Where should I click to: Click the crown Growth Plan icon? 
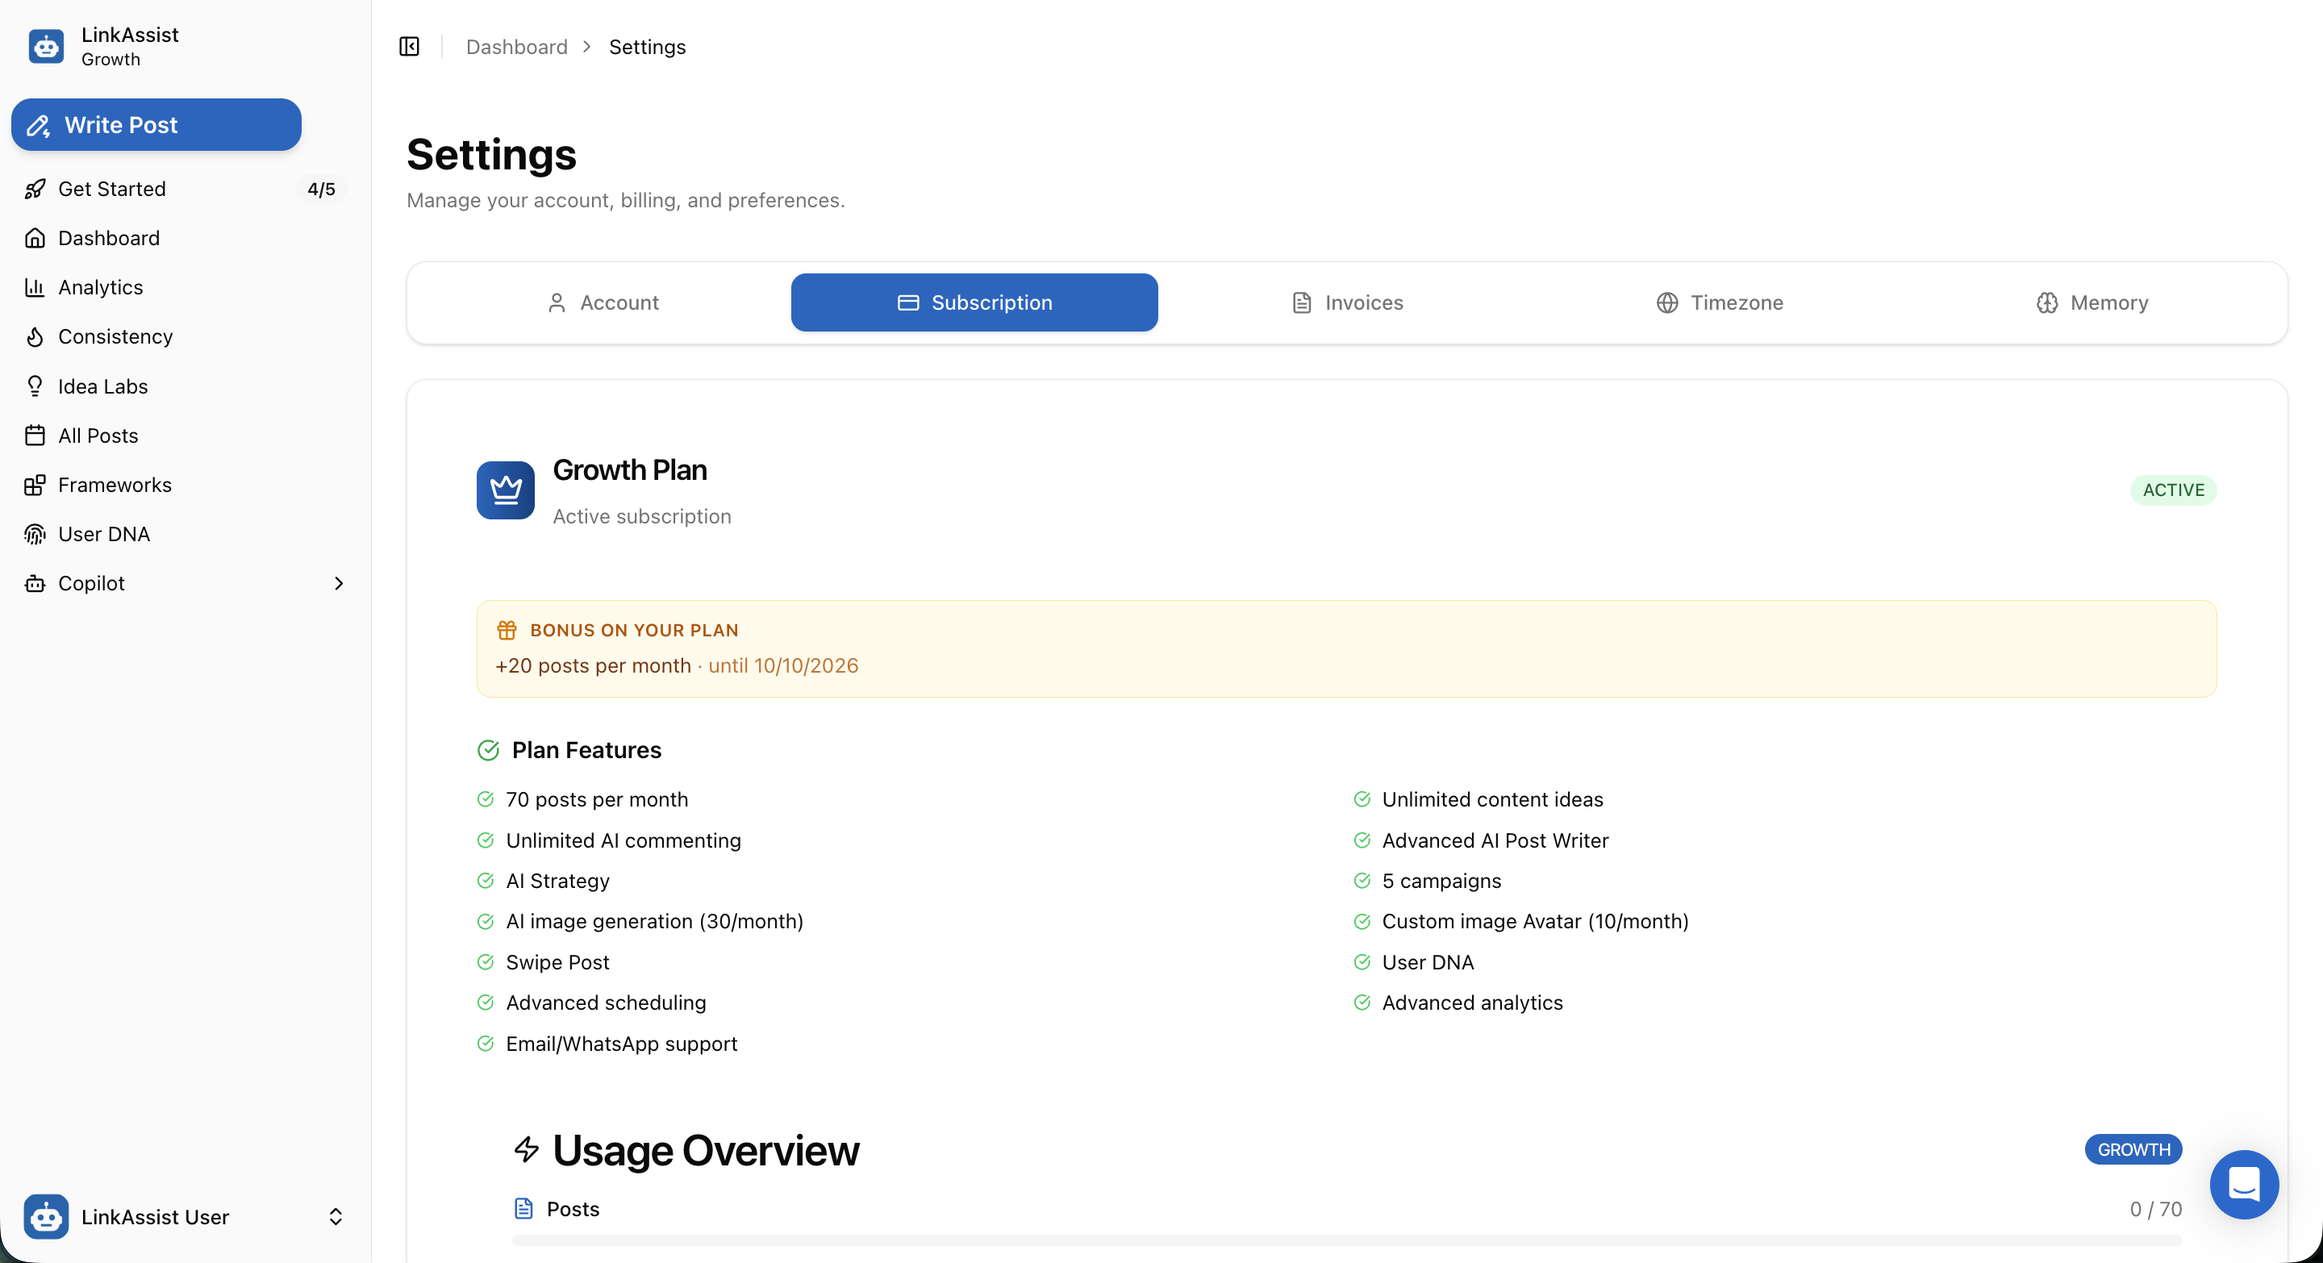[505, 490]
